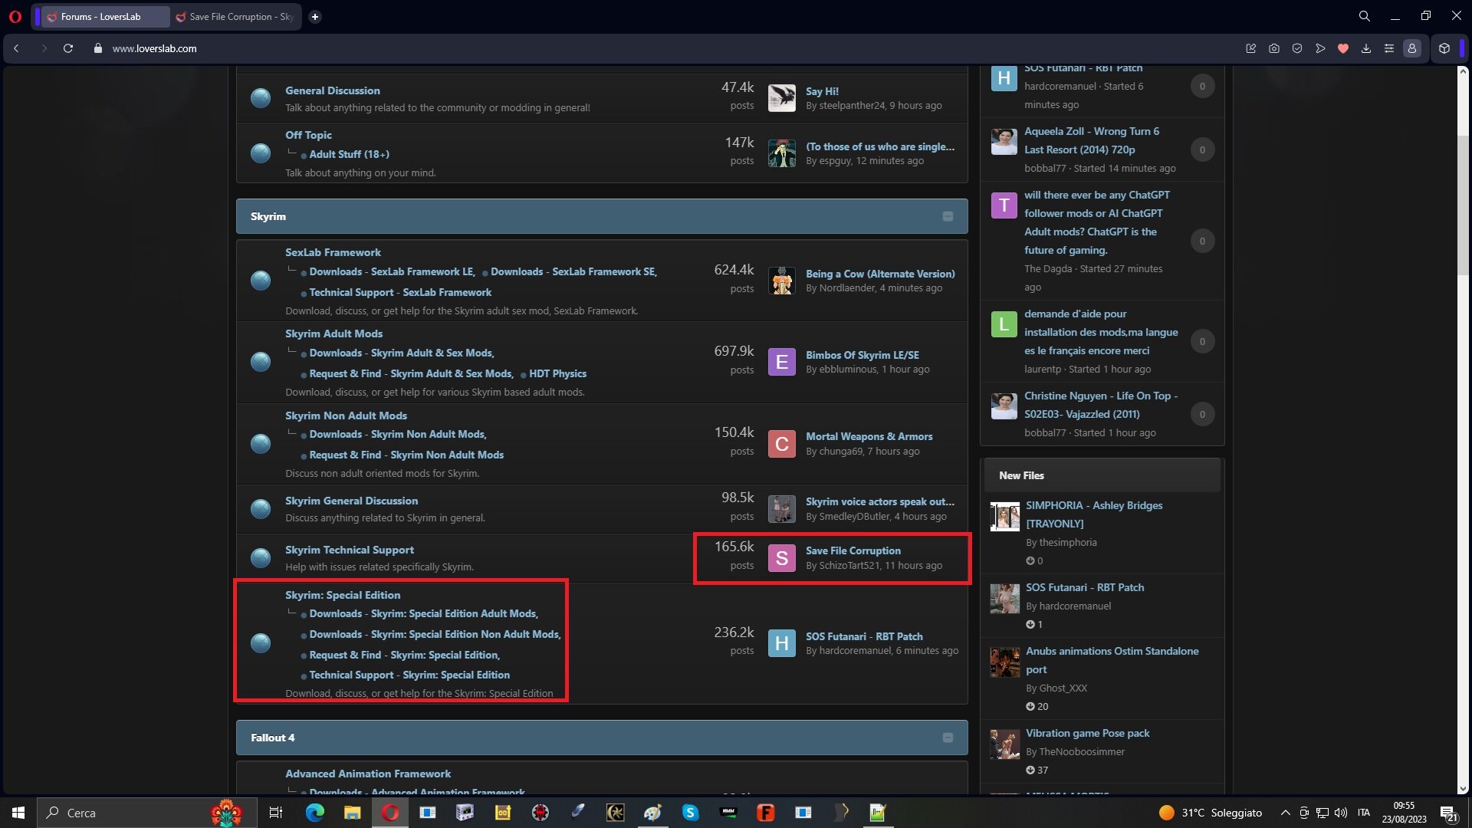Open Vibration game Pose pack file

click(x=1087, y=733)
